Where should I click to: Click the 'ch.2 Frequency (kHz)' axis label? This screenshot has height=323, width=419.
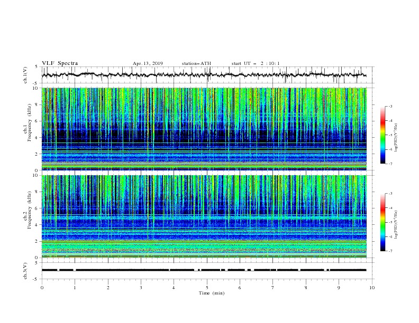point(28,210)
